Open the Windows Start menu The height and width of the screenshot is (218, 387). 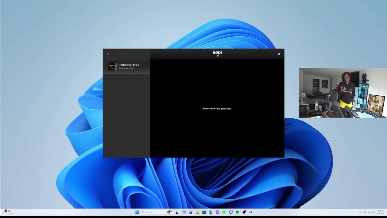[137, 212]
